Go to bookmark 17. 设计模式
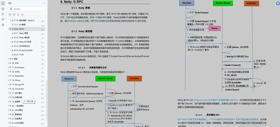The image size is (280, 127). tap(17, 93)
